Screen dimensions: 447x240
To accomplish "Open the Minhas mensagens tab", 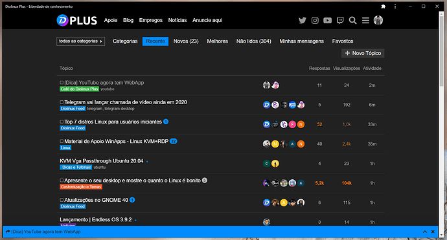I will coord(302,41).
